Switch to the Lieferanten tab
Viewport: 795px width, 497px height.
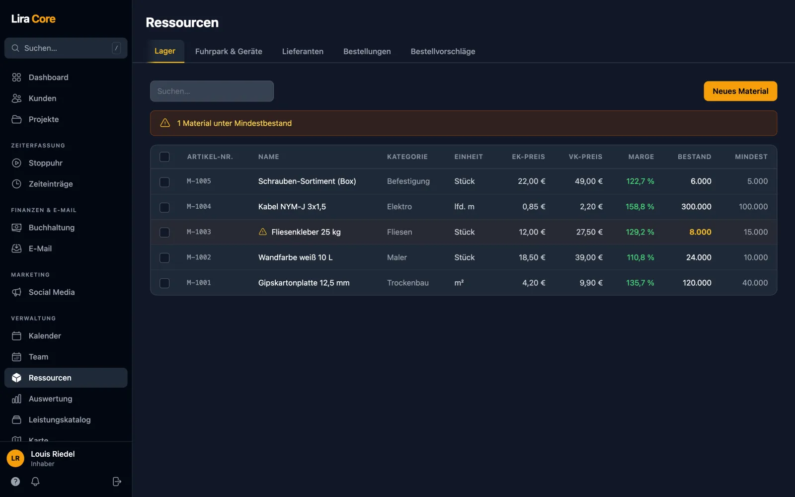(303, 51)
